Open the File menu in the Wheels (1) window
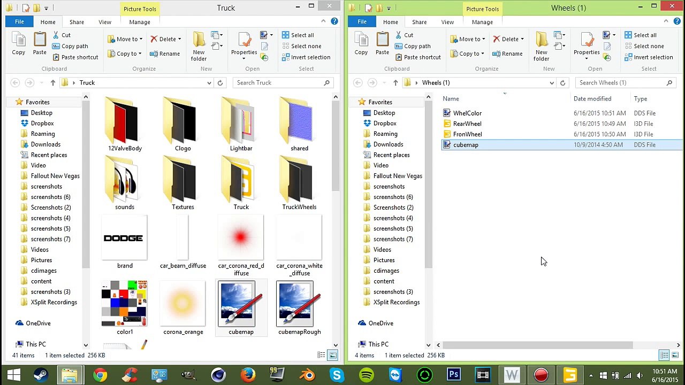 [x=362, y=22]
